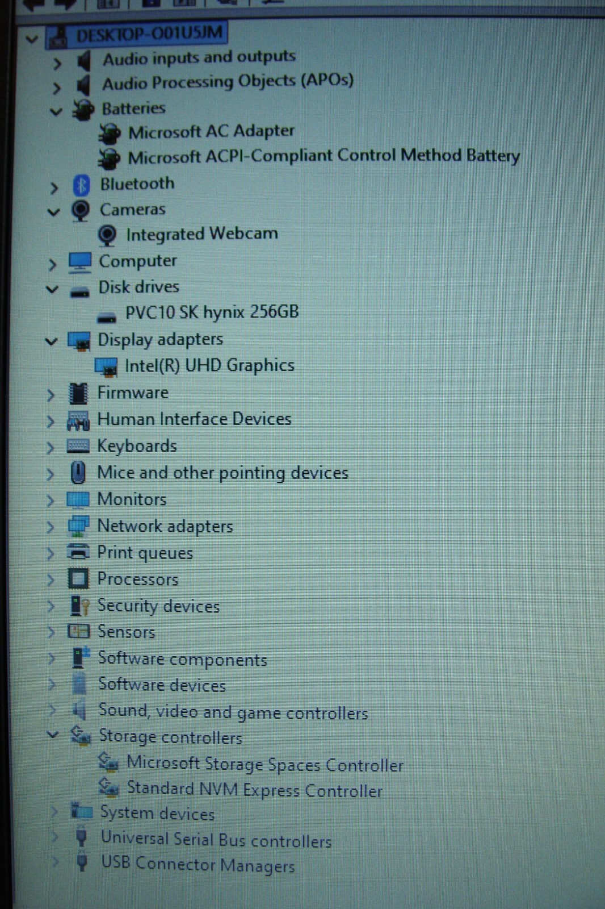
Task: Select Intel(R) UHD Graphics adapter
Action: click(x=209, y=365)
